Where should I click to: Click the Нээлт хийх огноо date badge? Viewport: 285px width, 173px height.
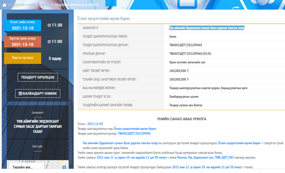click(x=23, y=25)
